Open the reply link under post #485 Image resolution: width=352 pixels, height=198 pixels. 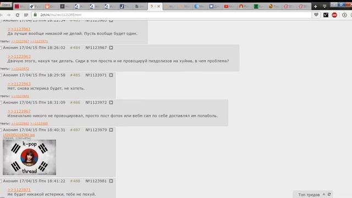click(20, 96)
